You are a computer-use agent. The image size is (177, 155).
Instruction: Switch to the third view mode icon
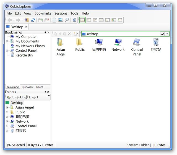(95, 20)
